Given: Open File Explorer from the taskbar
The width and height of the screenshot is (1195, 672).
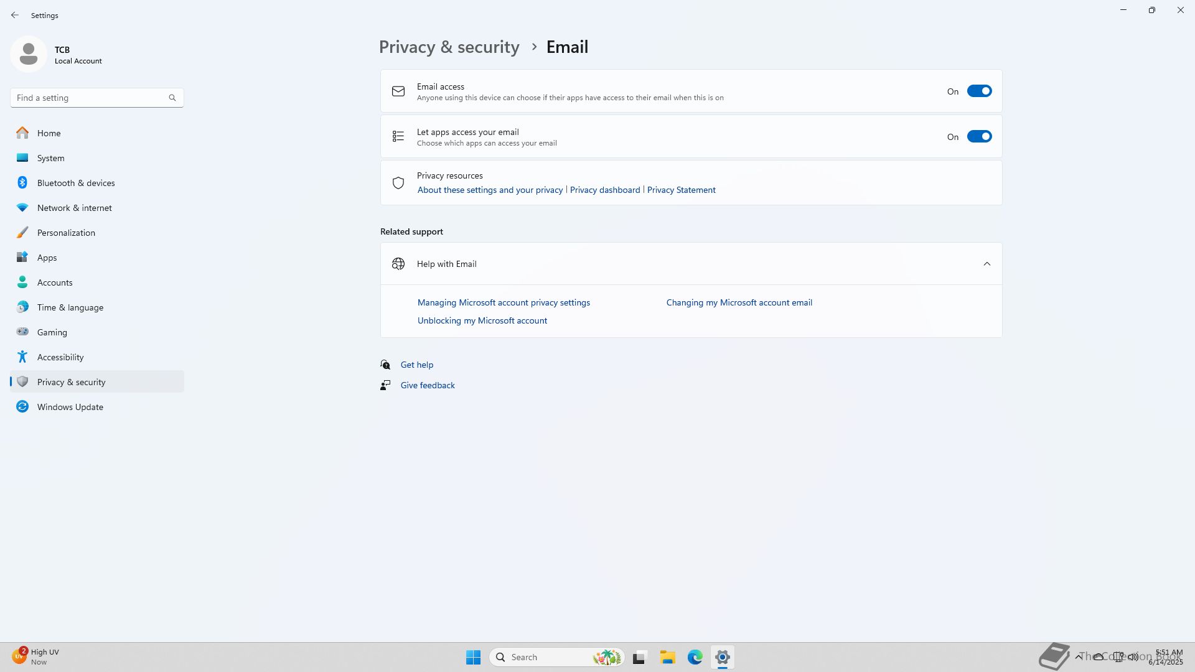Looking at the screenshot, I should click(667, 657).
